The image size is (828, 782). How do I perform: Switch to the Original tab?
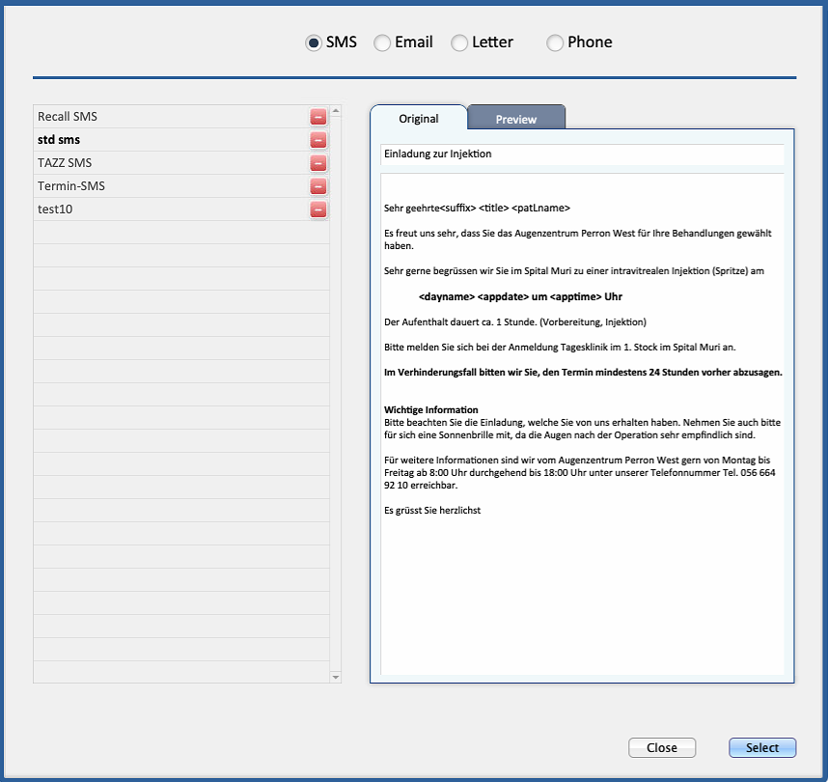[419, 118]
